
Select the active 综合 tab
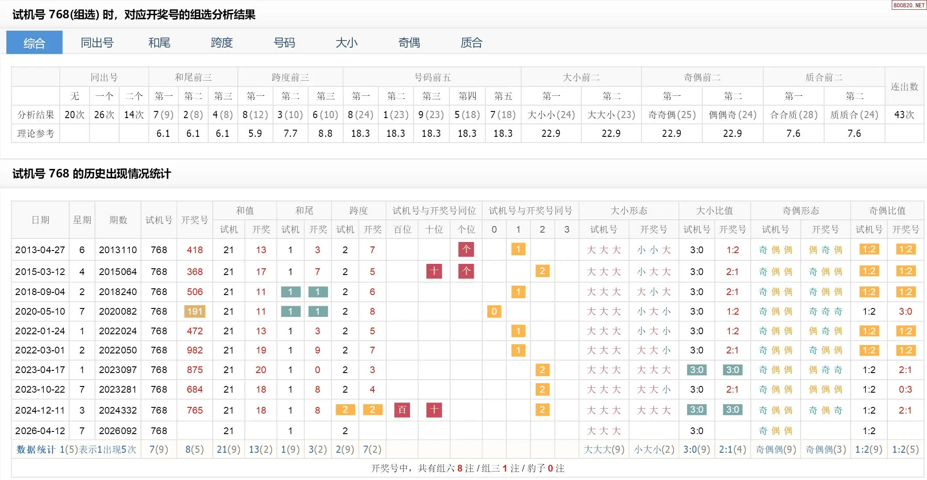[34, 43]
